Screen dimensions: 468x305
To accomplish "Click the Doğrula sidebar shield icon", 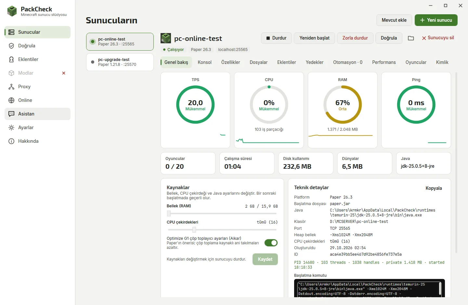I will pos(11,46).
